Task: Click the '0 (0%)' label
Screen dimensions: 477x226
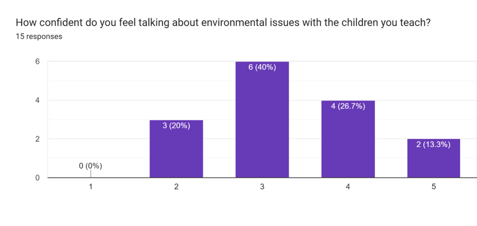Action: (90, 166)
